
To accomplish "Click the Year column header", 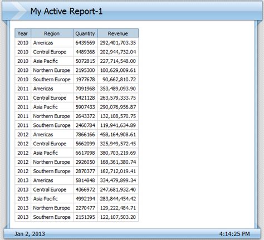I will [23, 33].
